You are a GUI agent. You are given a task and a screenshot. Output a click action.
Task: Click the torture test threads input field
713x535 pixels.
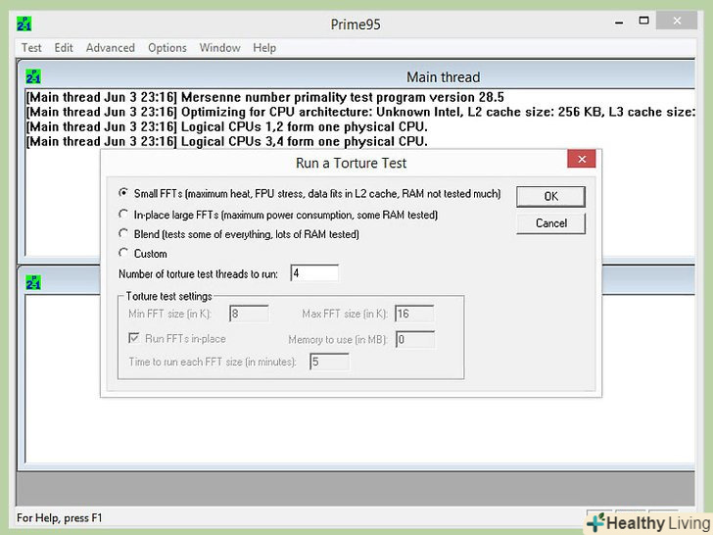314,273
